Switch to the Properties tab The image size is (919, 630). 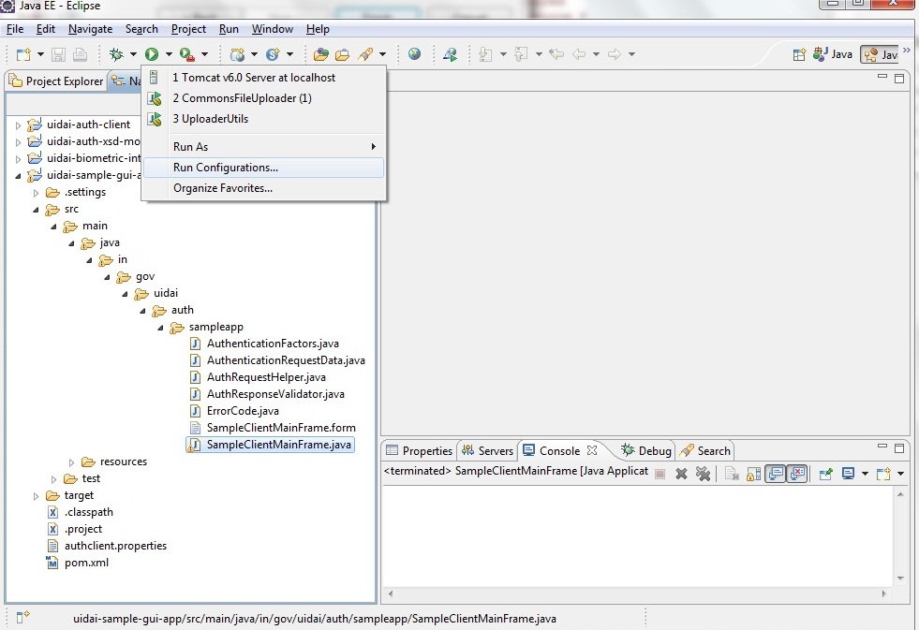[419, 451]
